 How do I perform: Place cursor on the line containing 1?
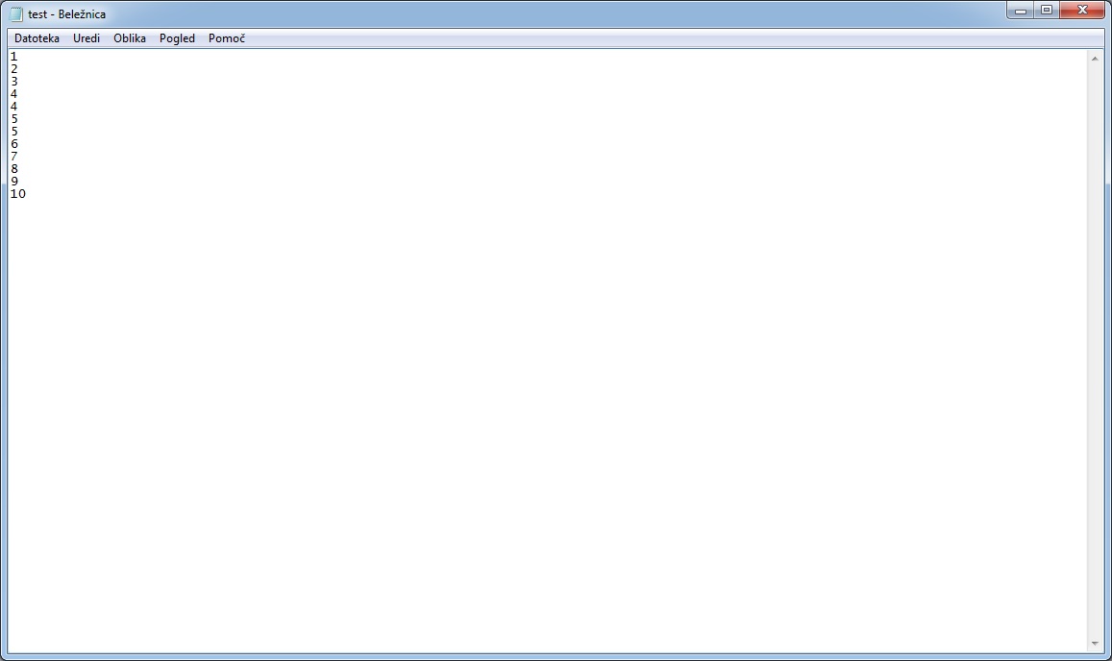[x=14, y=57]
